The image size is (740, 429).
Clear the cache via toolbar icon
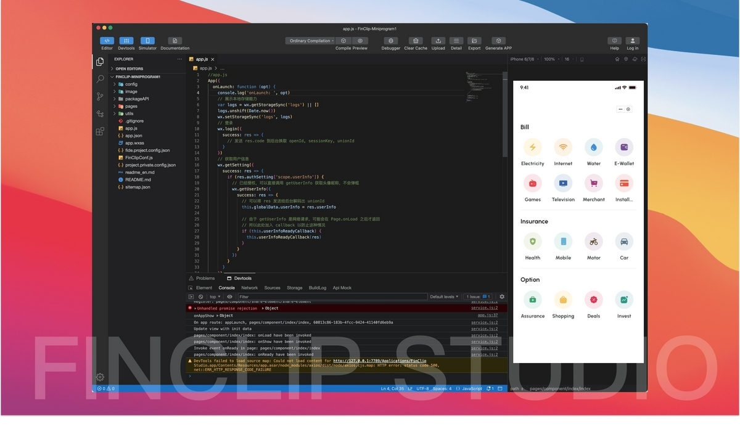416,41
